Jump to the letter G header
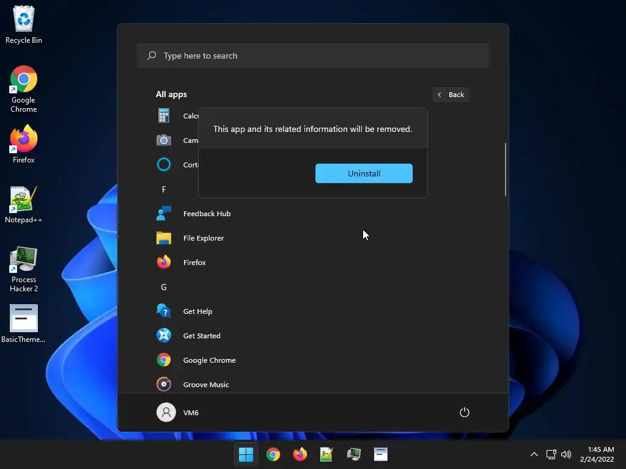Screen dimensions: 626x469 [164, 287]
